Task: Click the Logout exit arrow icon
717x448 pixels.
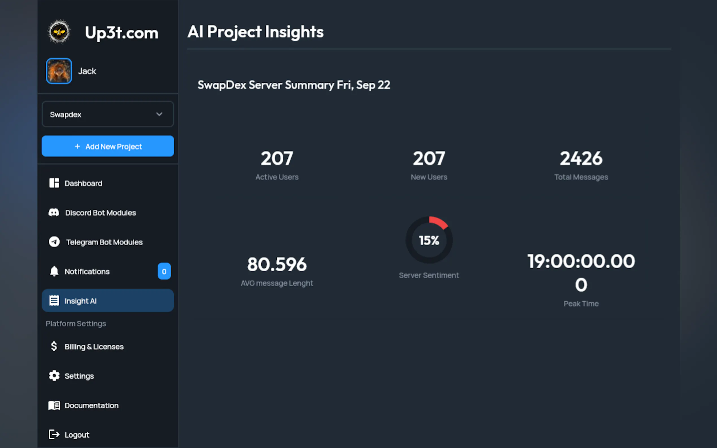Action: pos(54,434)
